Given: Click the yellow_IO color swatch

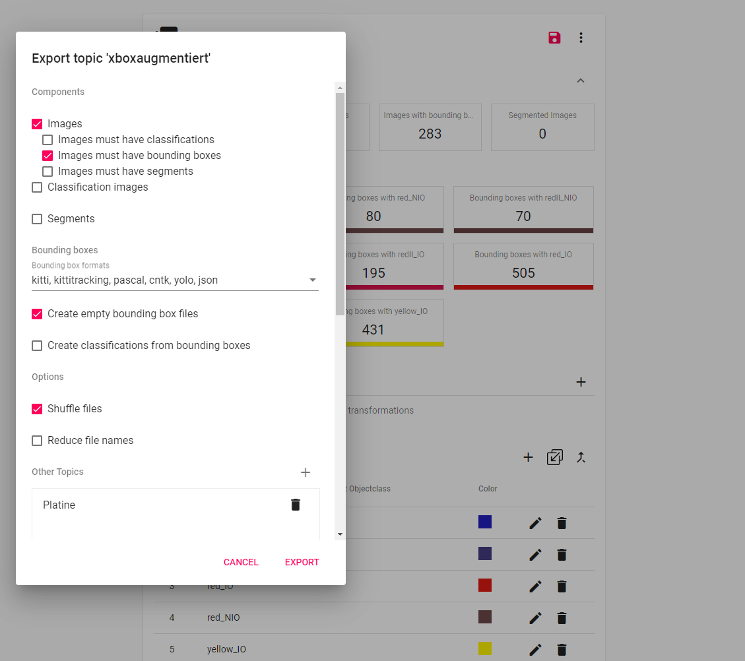Looking at the screenshot, I should click(484, 648).
